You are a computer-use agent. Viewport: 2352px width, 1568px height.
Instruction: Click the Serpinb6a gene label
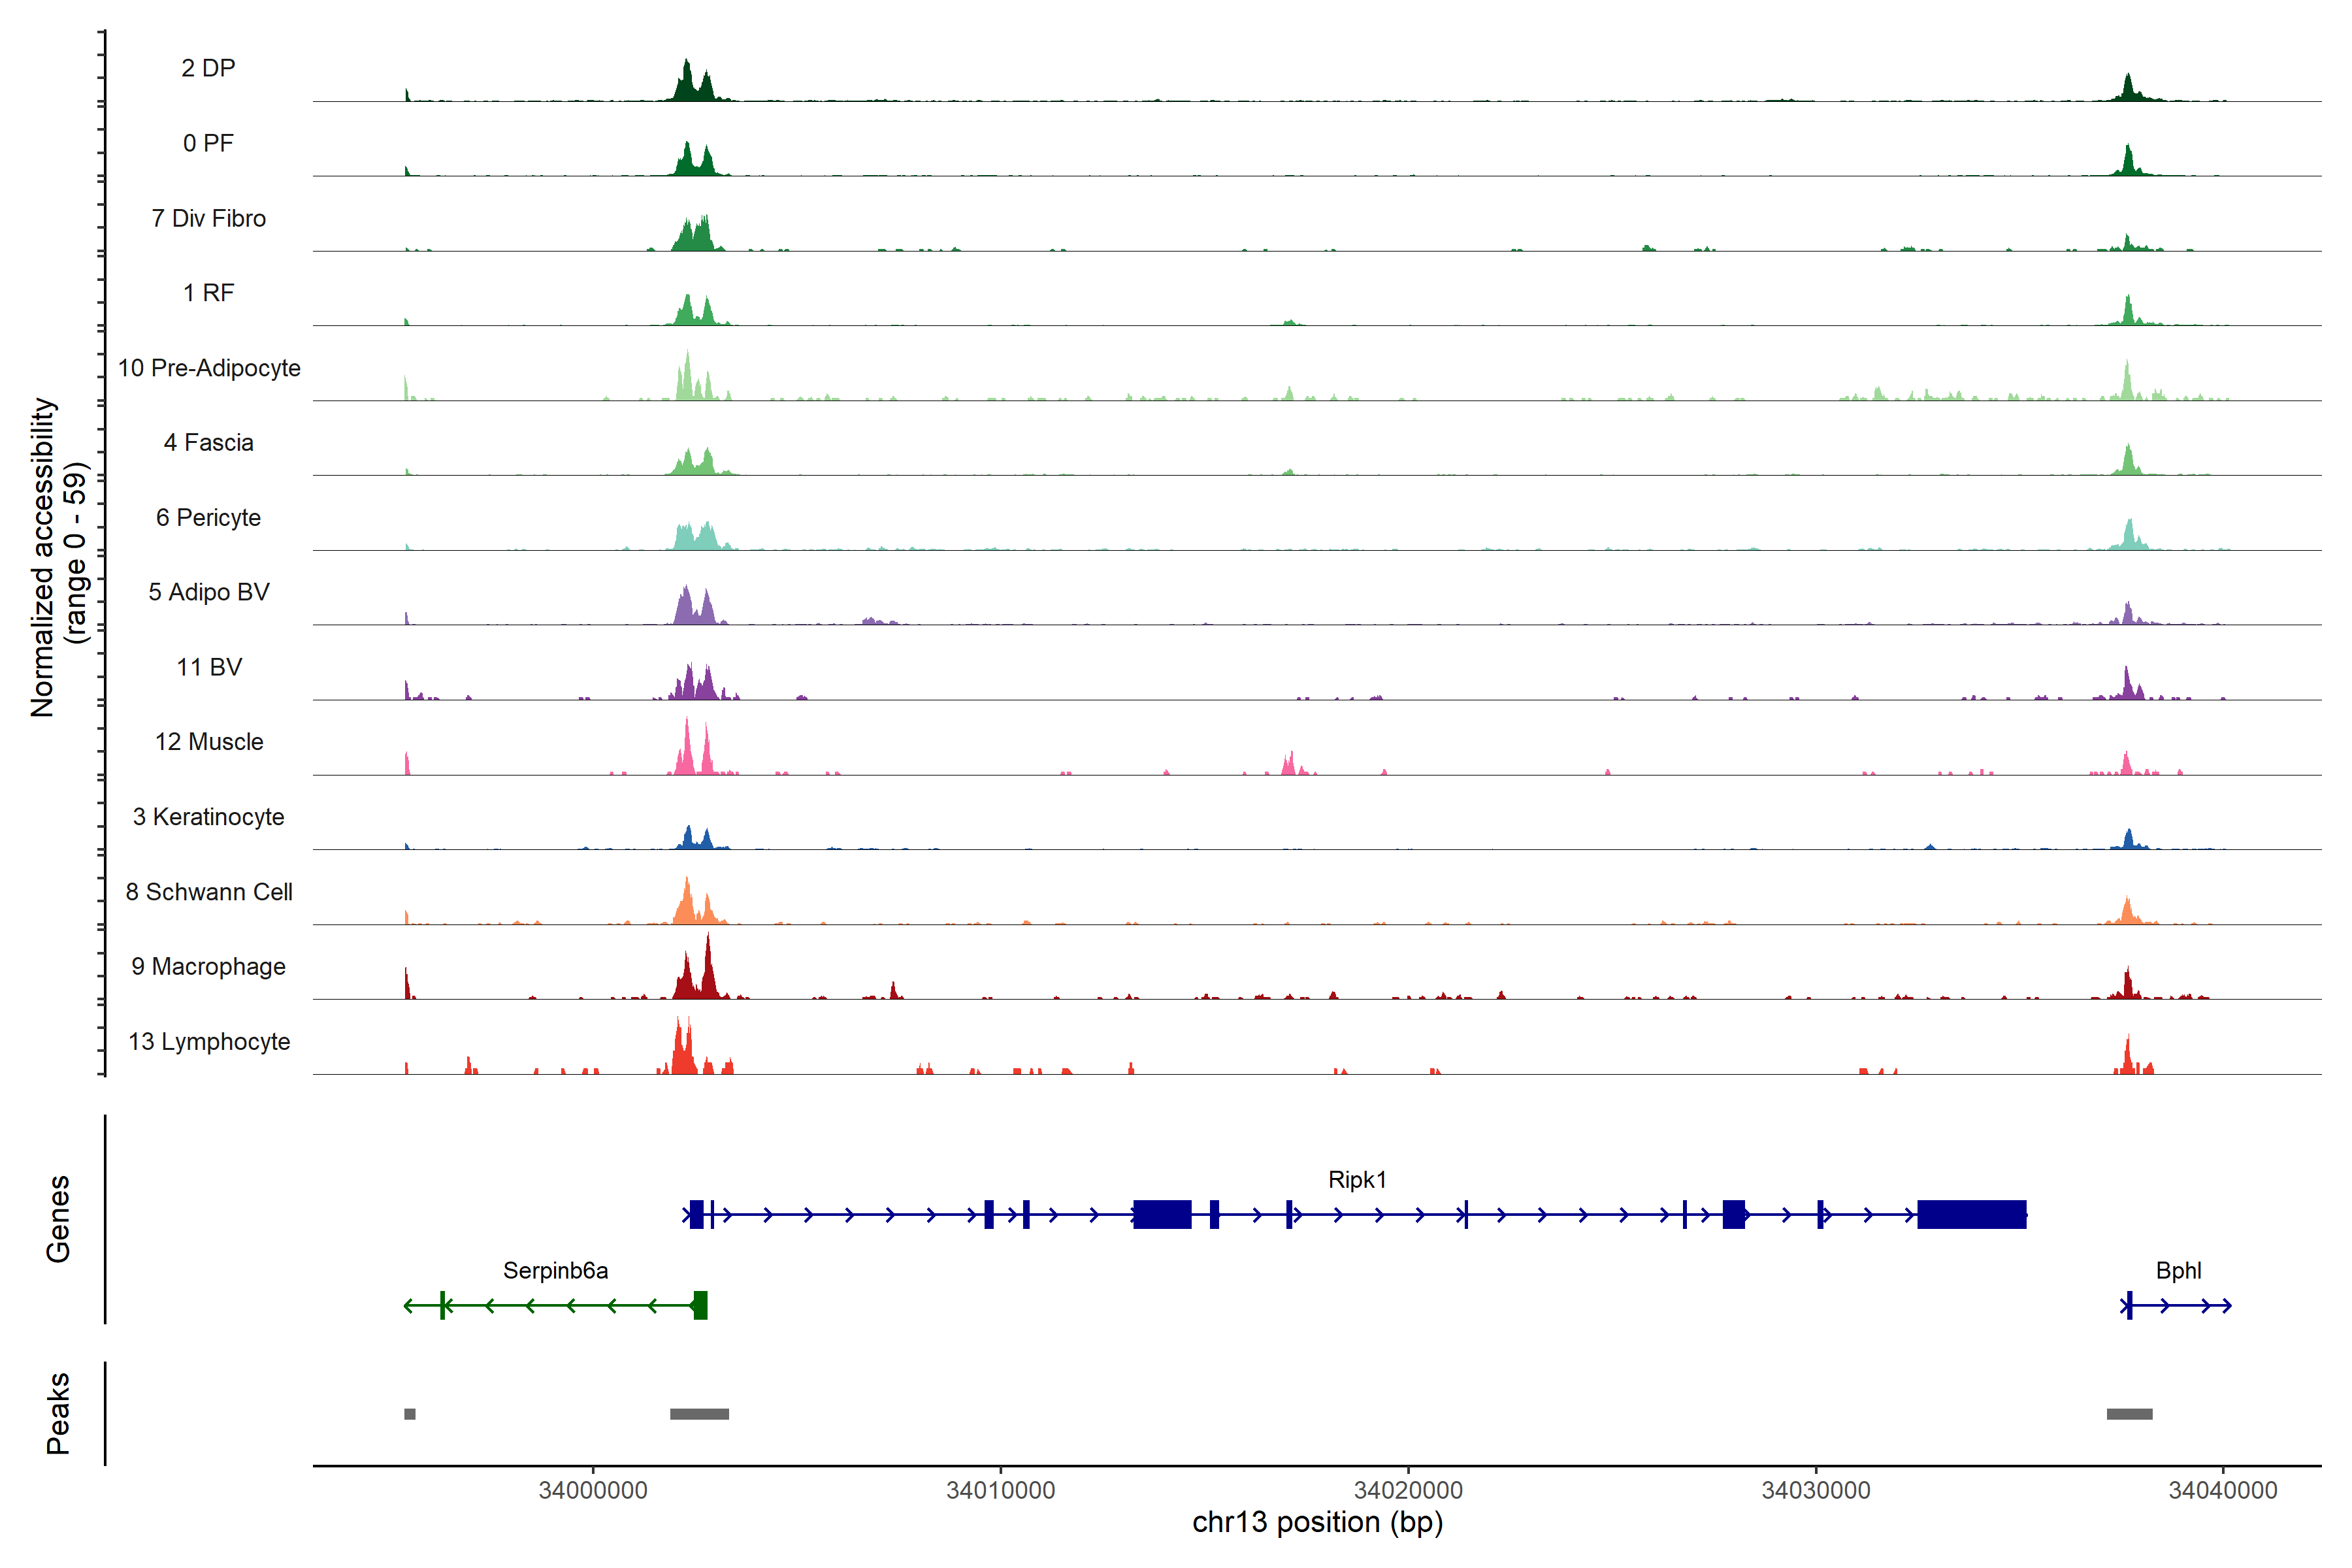click(555, 1270)
